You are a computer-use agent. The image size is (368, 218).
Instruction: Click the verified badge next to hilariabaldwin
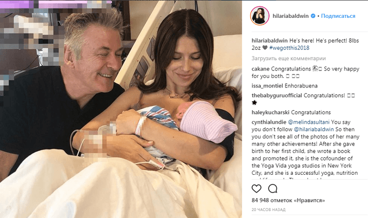[313, 16]
